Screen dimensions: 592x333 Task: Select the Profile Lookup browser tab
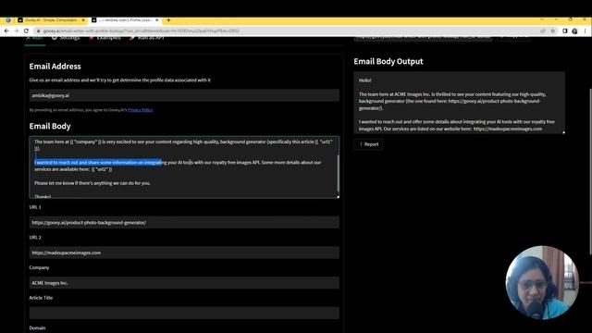click(126, 20)
